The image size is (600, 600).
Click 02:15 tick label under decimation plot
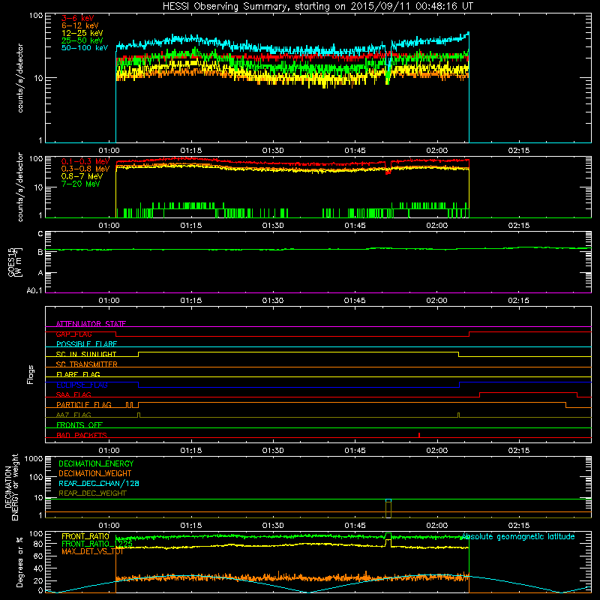(x=519, y=526)
